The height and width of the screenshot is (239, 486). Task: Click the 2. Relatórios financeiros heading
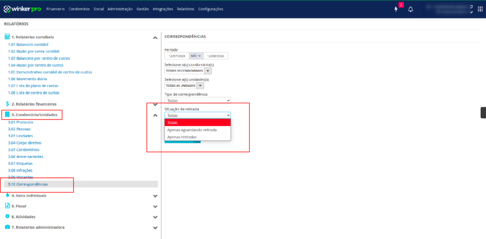[34, 104]
